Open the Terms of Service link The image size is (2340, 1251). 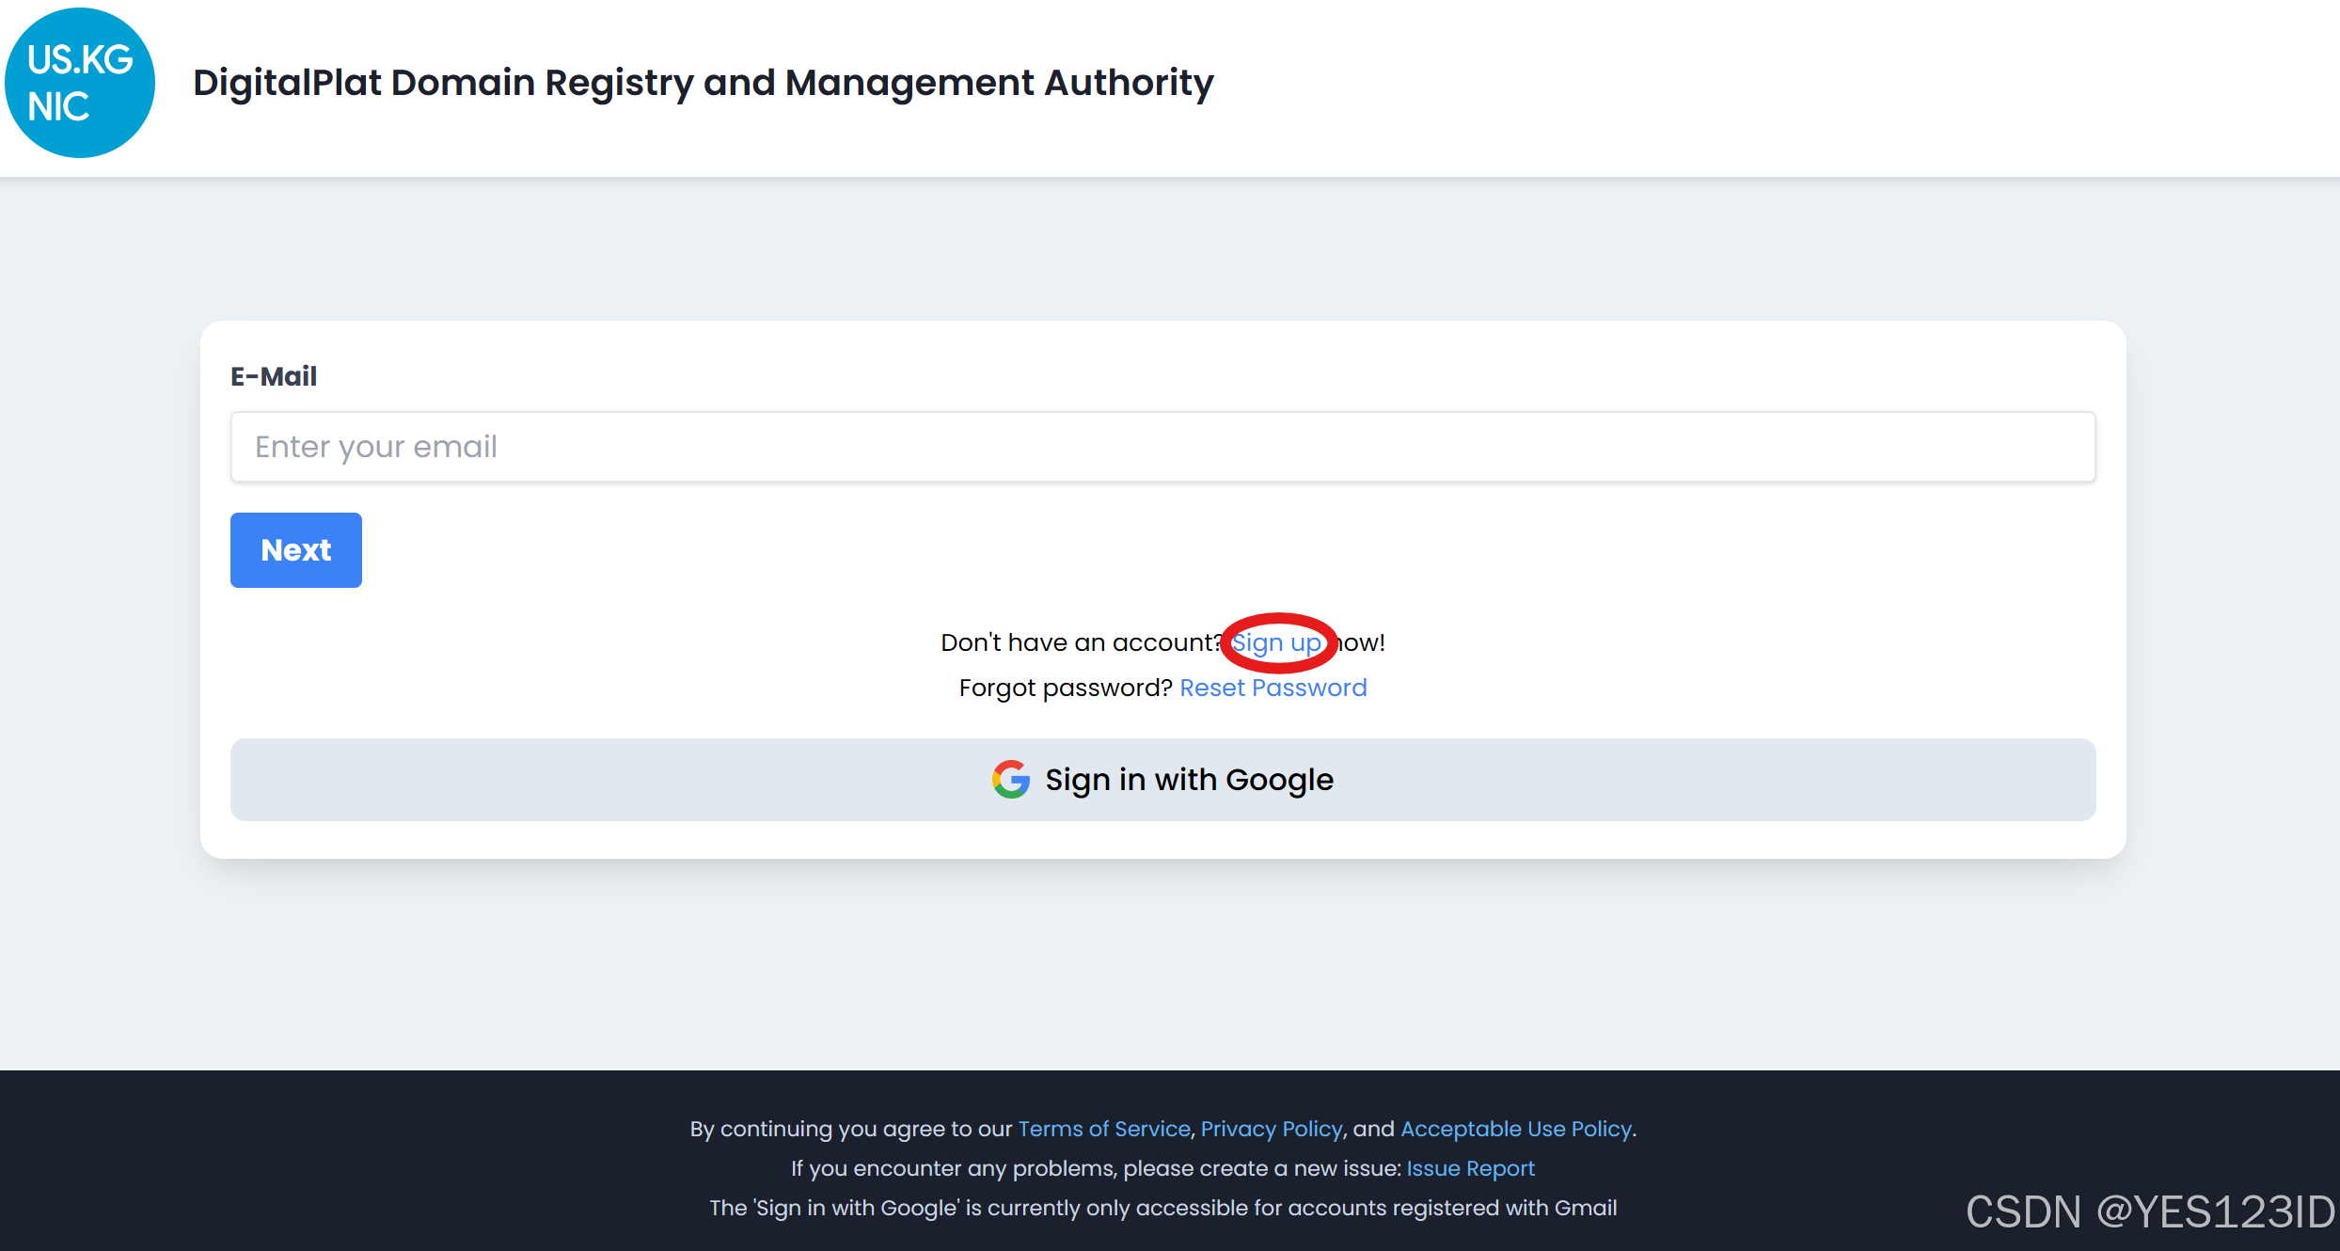coord(1103,1129)
